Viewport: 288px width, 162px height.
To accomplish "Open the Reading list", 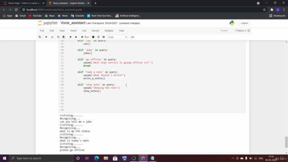I will point(277,16).
